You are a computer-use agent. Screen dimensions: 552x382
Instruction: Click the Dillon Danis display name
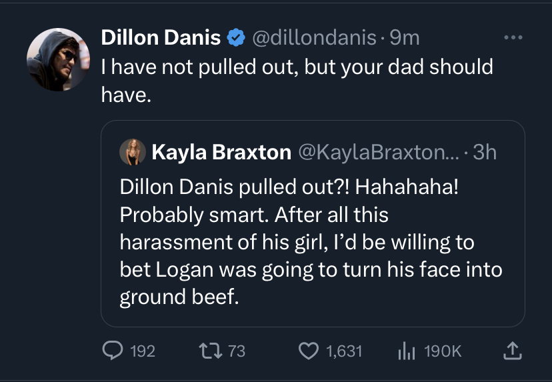[x=161, y=38]
